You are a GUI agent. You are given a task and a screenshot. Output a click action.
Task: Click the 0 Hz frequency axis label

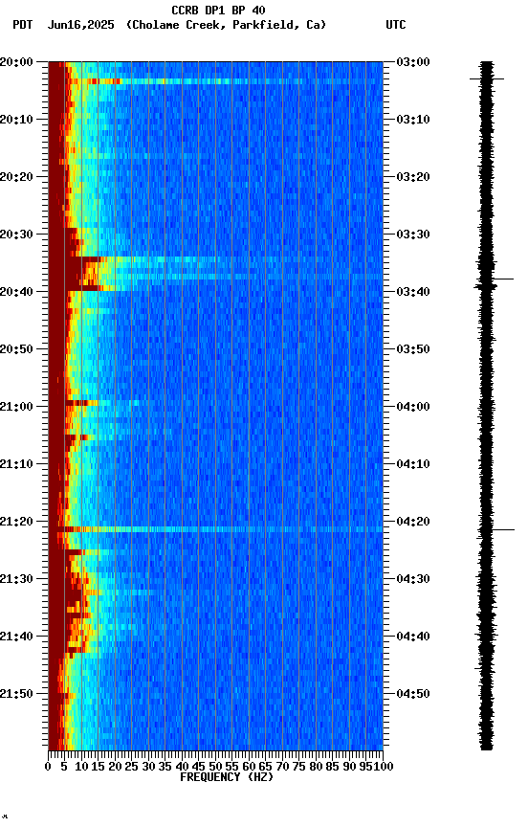coord(48,767)
